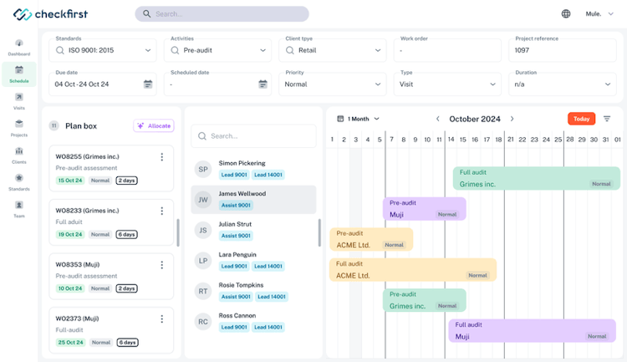Jump to Today in the timeline
Viewport: 627px width, 362px height.
[581, 119]
